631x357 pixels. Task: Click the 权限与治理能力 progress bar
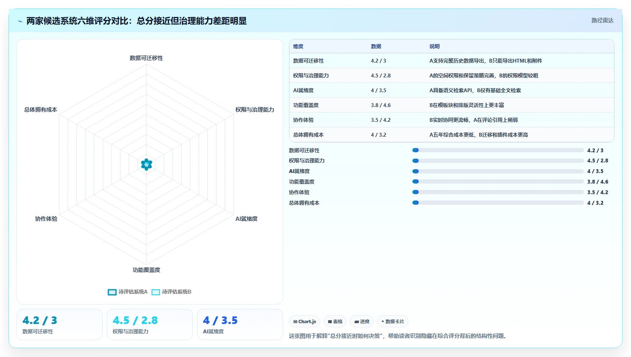[498, 161]
